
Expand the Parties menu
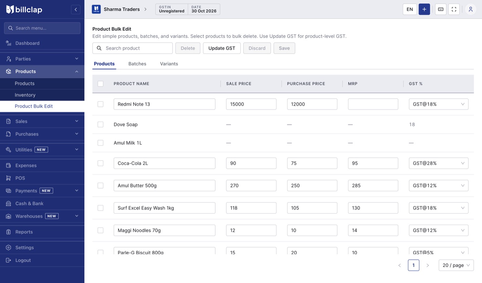coord(42,59)
